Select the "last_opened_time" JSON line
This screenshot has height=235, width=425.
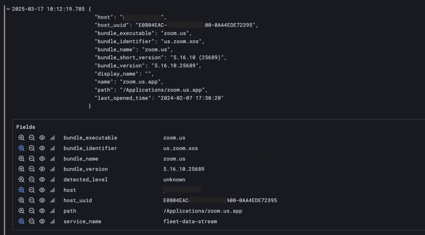(159, 98)
